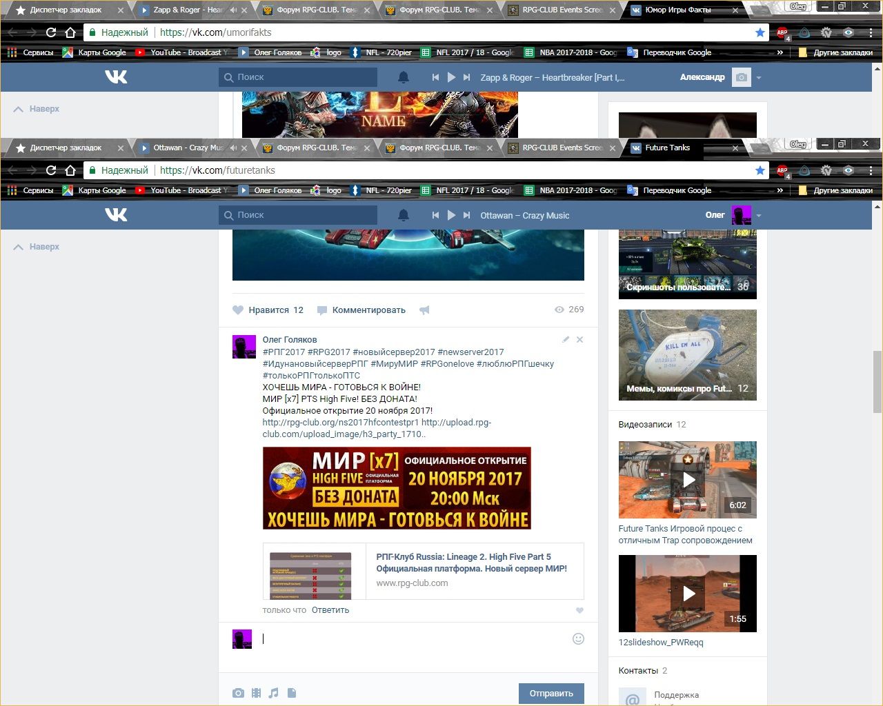Open the МИР [x7] High Five banner image
Image resolution: width=883 pixels, height=706 pixels.
(x=397, y=488)
